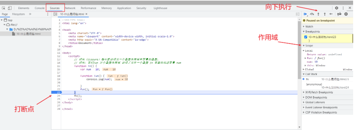
Task: Collapse the D:/ folder node
Action: pos(7,29)
